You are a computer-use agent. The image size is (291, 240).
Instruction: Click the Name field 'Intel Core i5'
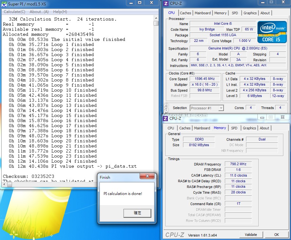[223, 23]
